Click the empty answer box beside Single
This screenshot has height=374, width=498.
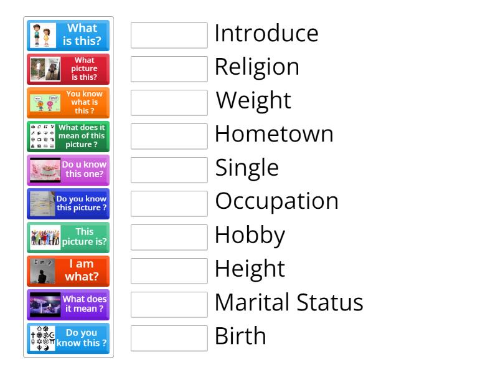[x=169, y=170]
